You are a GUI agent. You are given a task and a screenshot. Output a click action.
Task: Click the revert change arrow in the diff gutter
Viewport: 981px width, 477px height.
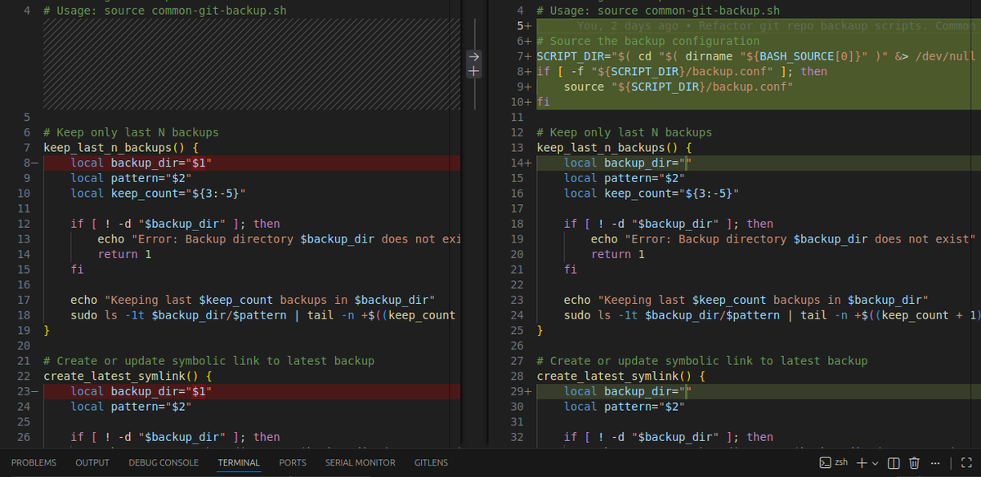[x=474, y=56]
